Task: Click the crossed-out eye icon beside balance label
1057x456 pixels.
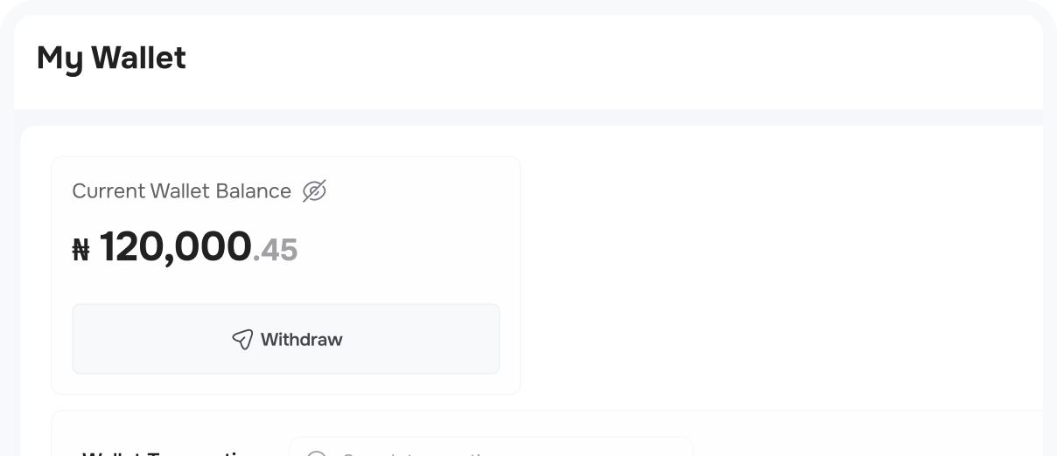Action: click(314, 190)
